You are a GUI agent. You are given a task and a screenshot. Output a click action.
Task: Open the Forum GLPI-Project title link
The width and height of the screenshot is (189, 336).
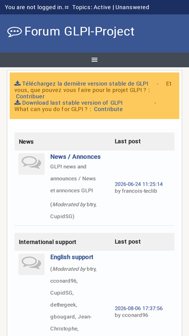click(x=79, y=31)
